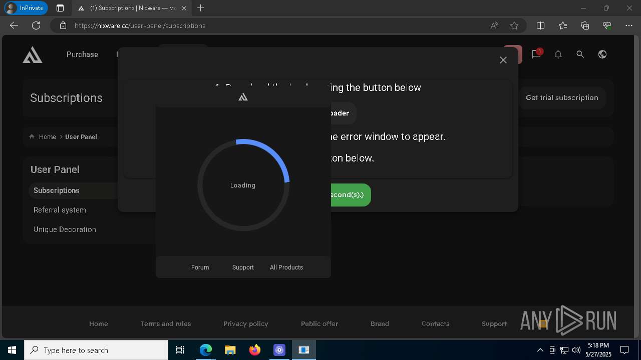Screen dimensions: 641x360
Task: Add this page to favorites
Action: (514, 25)
